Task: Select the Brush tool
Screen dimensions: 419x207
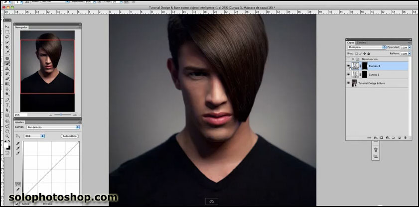Action: pos(7,63)
